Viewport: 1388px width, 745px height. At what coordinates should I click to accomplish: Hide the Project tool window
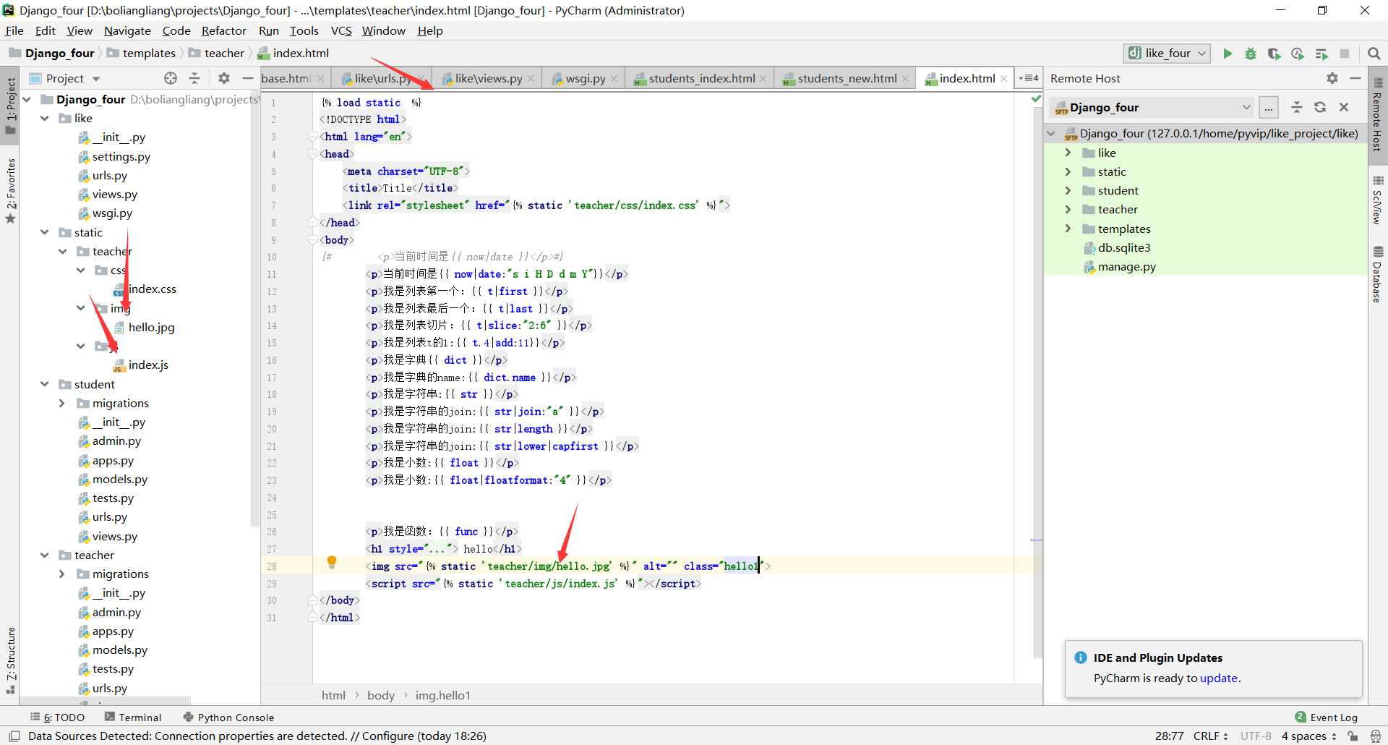point(248,78)
